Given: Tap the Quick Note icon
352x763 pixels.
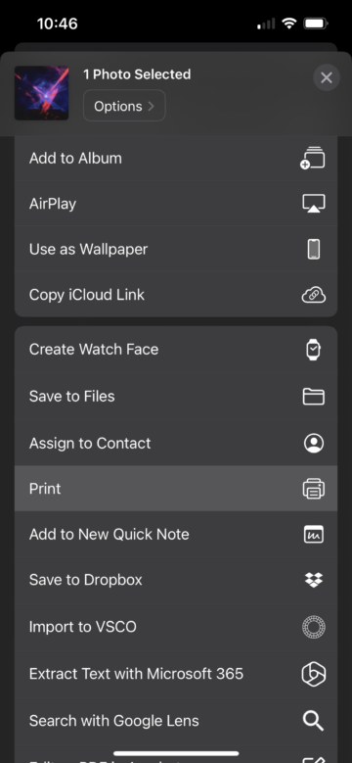Looking at the screenshot, I should point(314,534).
